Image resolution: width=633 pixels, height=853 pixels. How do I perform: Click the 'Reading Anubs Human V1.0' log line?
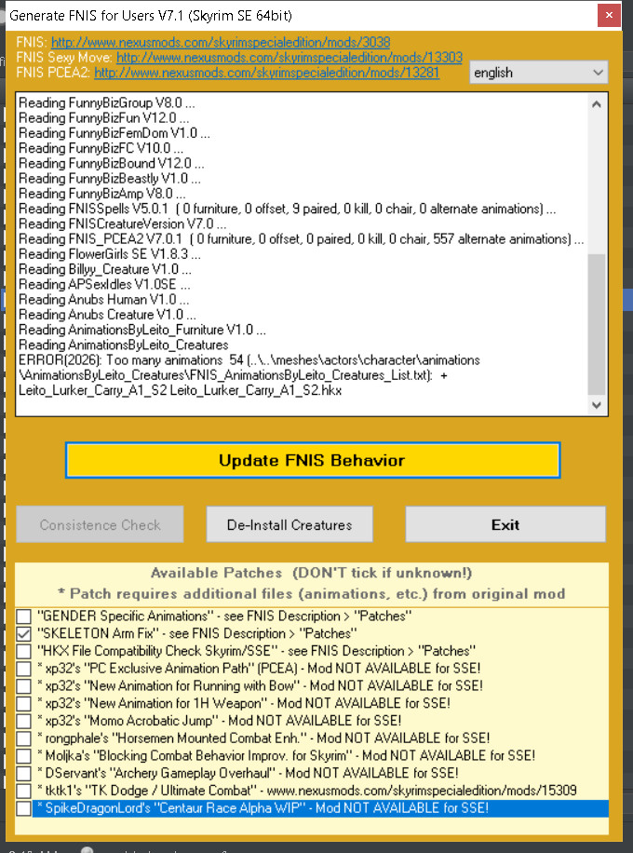pyautogui.click(x=104, y=299)
